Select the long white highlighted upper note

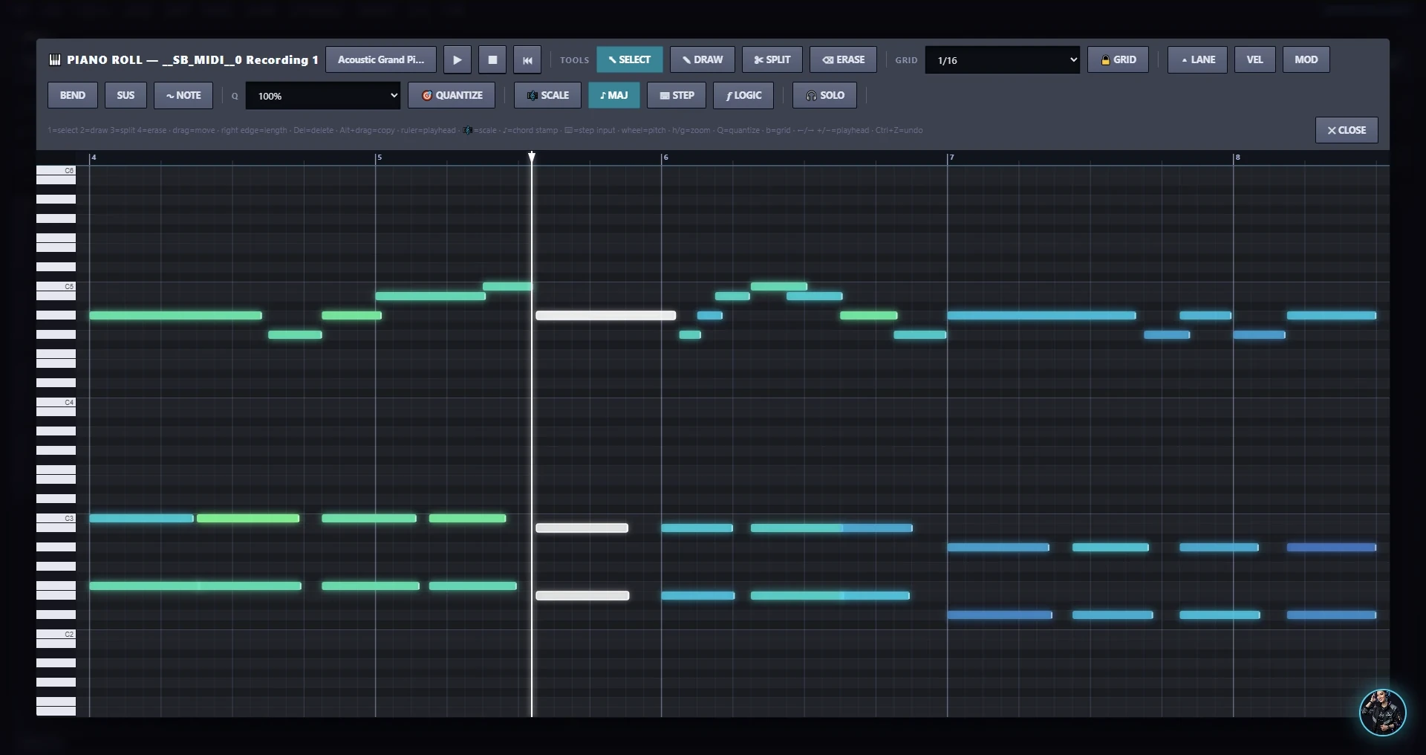(605, 316)
